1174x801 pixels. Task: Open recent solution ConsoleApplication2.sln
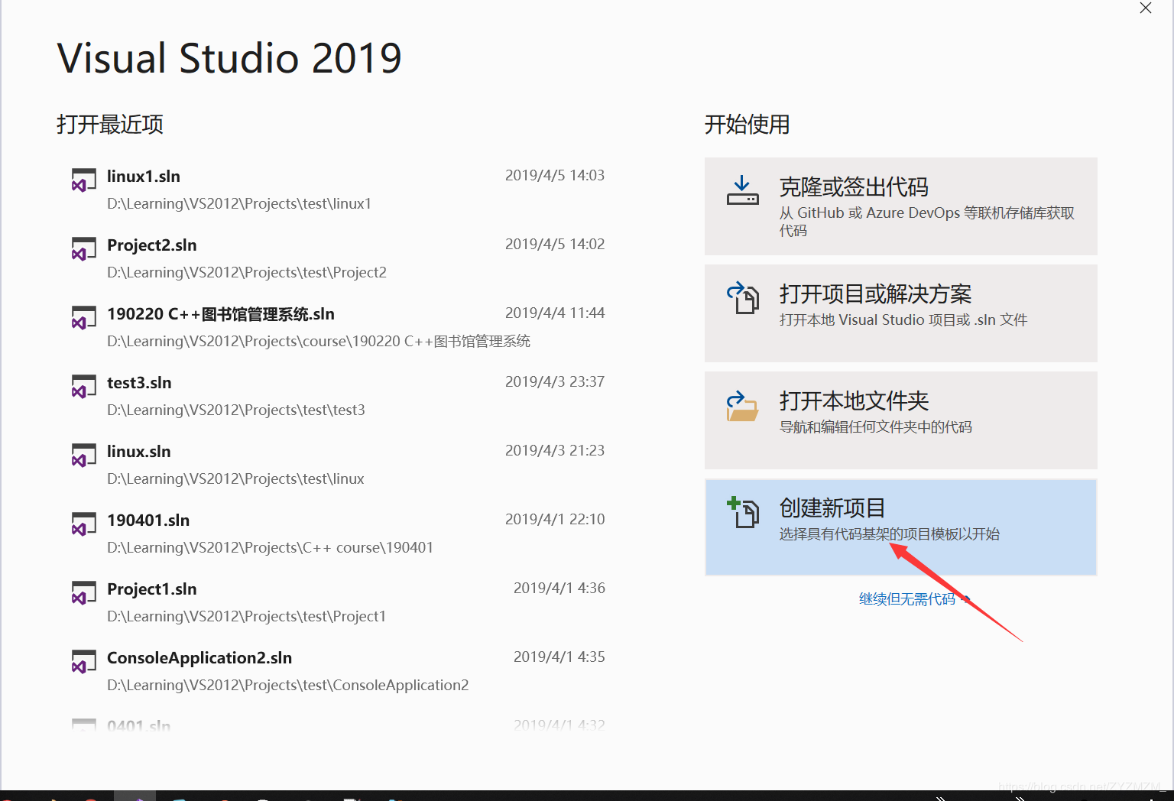[339, 671]
